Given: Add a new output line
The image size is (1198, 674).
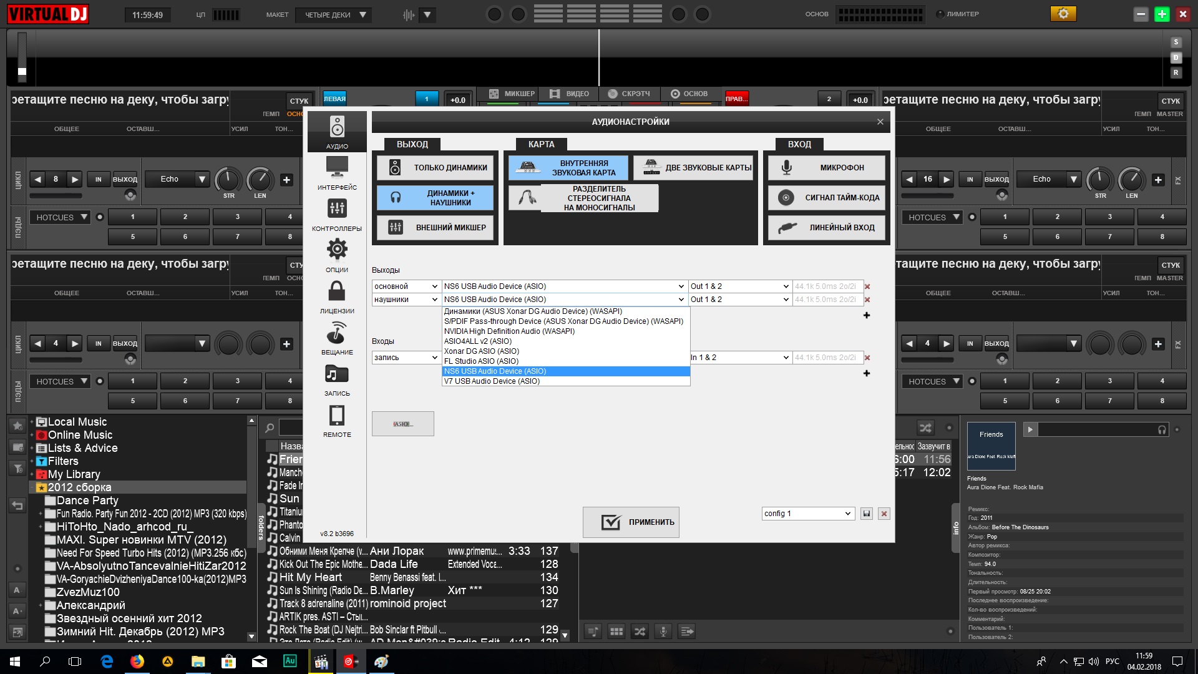Looking at the screenshot, I should pos(867,315).
